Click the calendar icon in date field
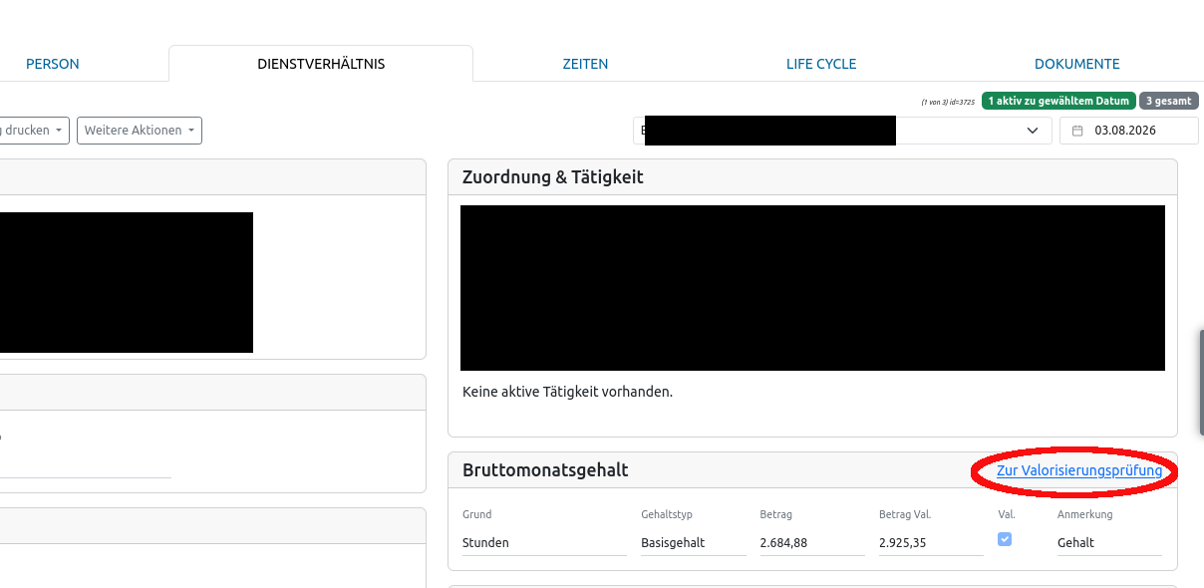Viewport: 1204px width, 588px height. click(x=1077, y=131)
